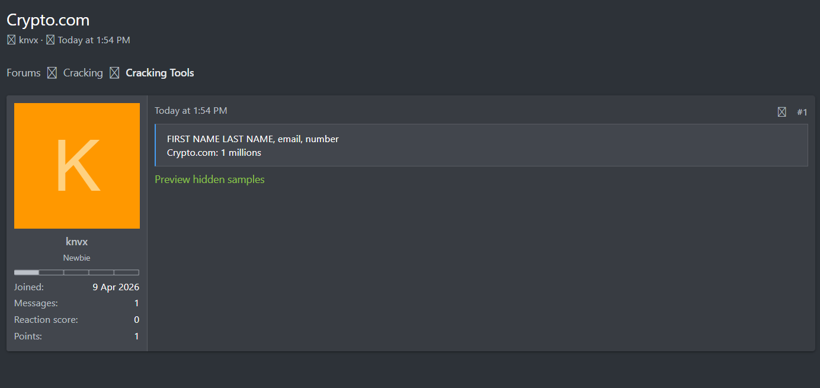Open the Forums breadcrumb link

point(24,73)
